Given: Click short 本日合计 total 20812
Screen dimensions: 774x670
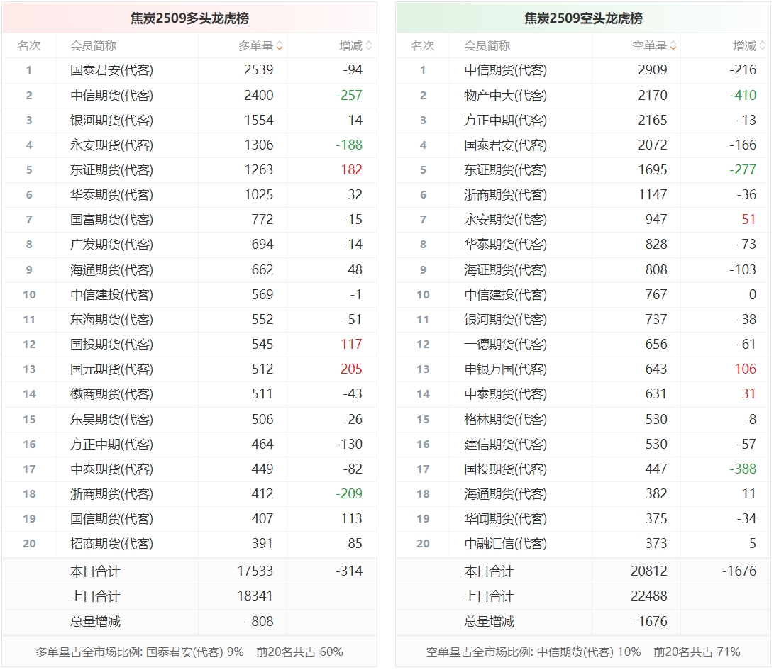Looking at the screenshot, I should point(649,571).
